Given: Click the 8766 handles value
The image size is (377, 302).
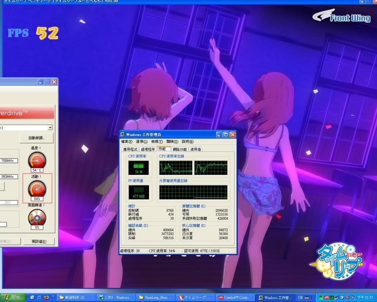Looking at the screenshot, I should [170, 210].
